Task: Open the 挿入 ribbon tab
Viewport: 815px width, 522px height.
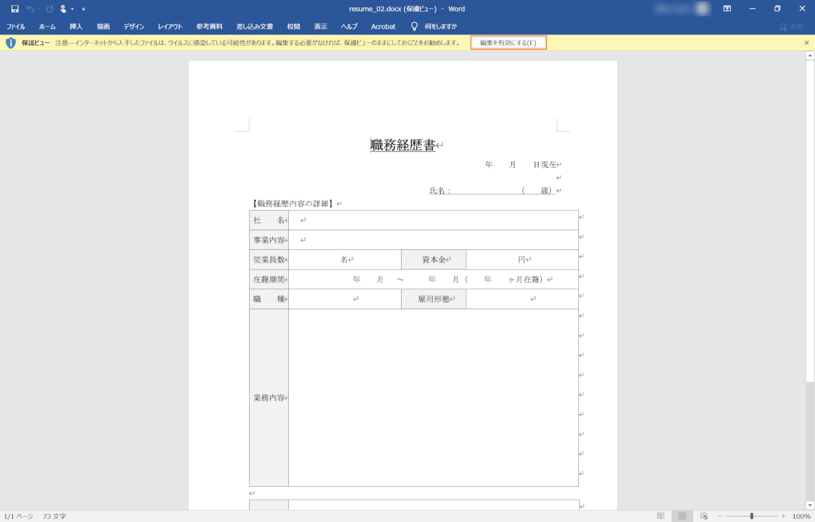Action: tap(76, 27)
